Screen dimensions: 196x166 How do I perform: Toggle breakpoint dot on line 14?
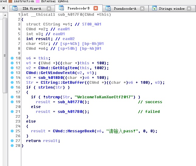tap(12, 78)
